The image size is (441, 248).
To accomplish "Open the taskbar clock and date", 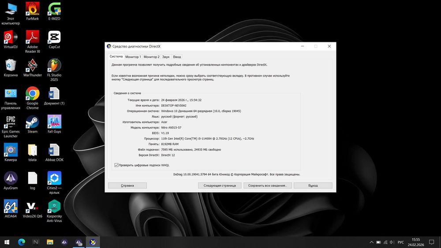I will tap(416, 242).
